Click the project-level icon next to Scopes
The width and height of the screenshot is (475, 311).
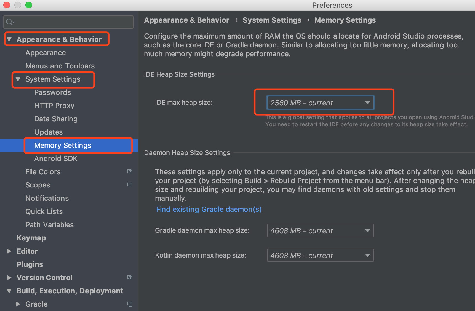click(x=130, y=185)
